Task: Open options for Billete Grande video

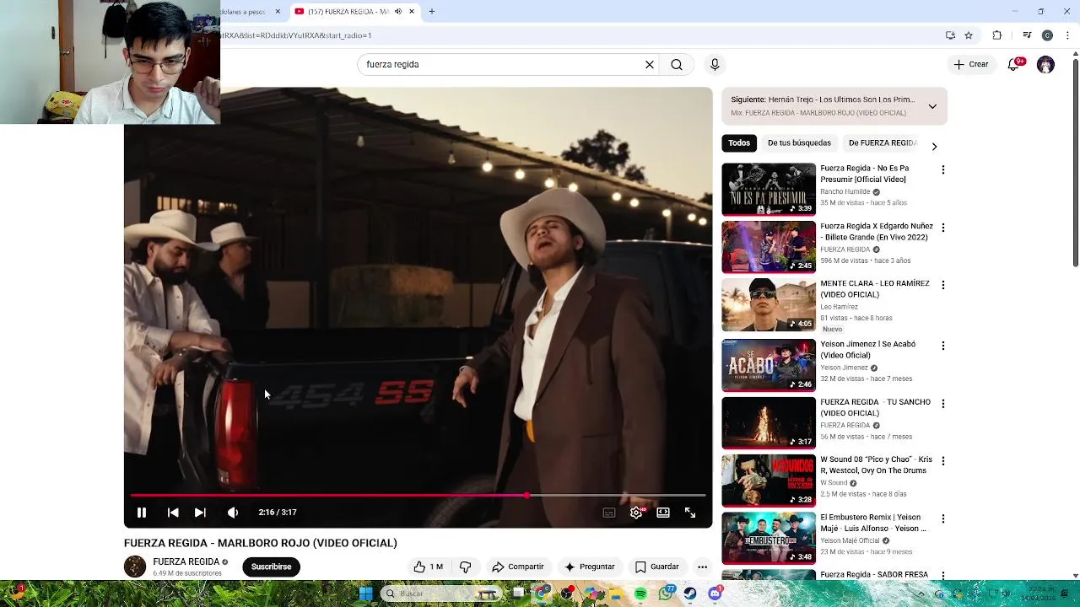Action: [x=943, y=228]
